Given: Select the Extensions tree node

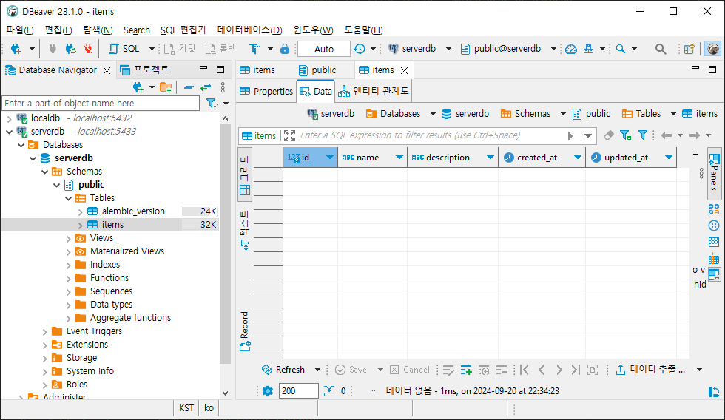Looking at the screenshot, I should click(x=87, y=345).
